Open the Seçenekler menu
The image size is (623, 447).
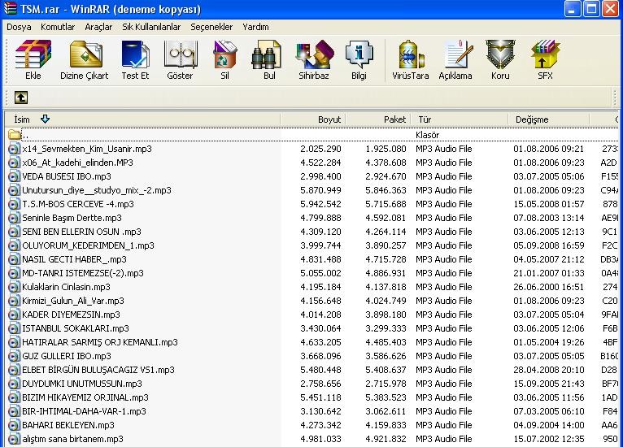211,27
